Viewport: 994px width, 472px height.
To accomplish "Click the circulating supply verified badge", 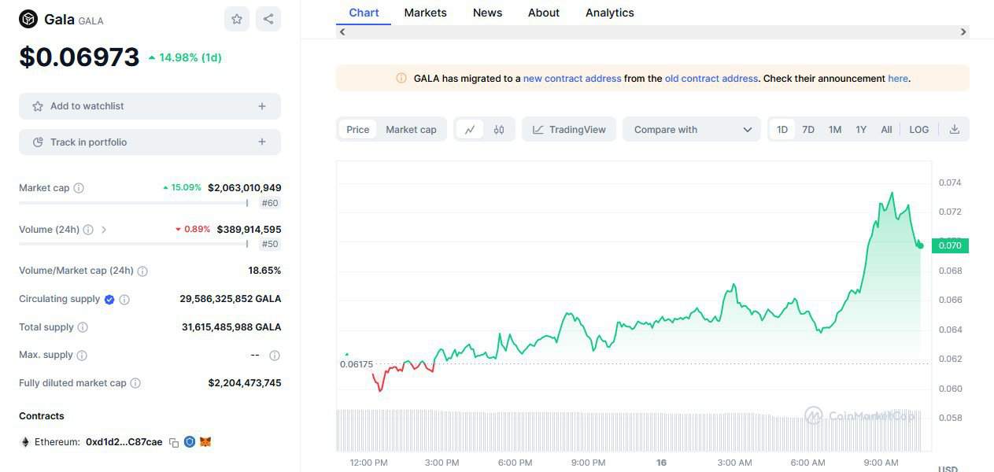I will click(x=109, y=300).
